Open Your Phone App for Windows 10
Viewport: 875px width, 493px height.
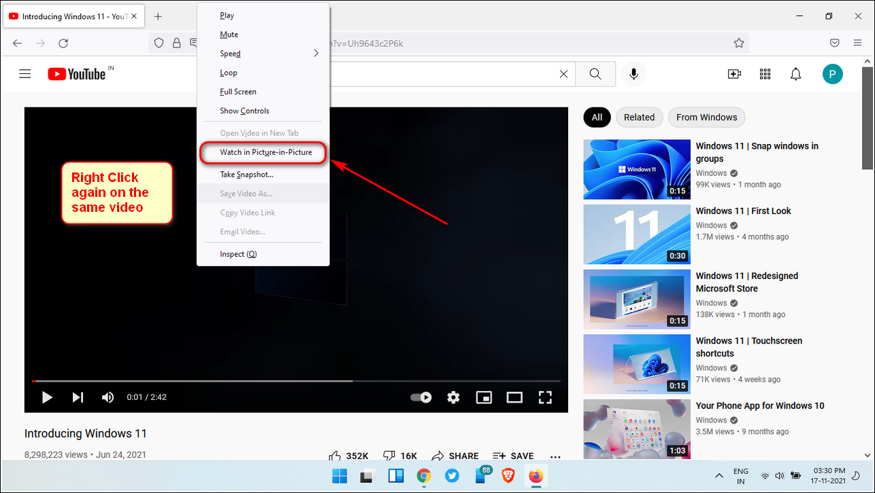click(x=759, y=405)
